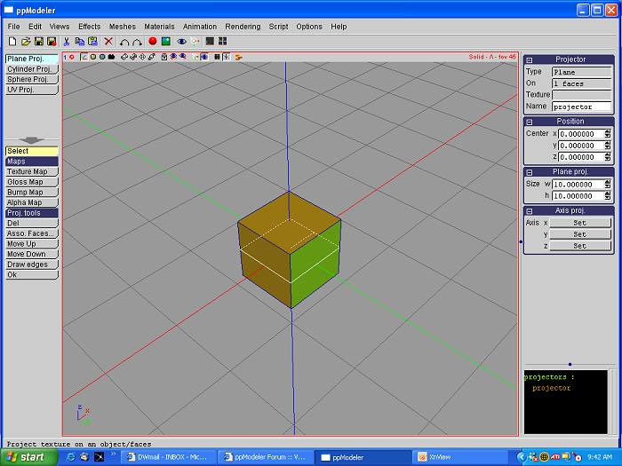Open the landscape picture icon in toolbar
The height and width of the screenshot is (466, 622).
pyautogui.click(x=166, y=41)
